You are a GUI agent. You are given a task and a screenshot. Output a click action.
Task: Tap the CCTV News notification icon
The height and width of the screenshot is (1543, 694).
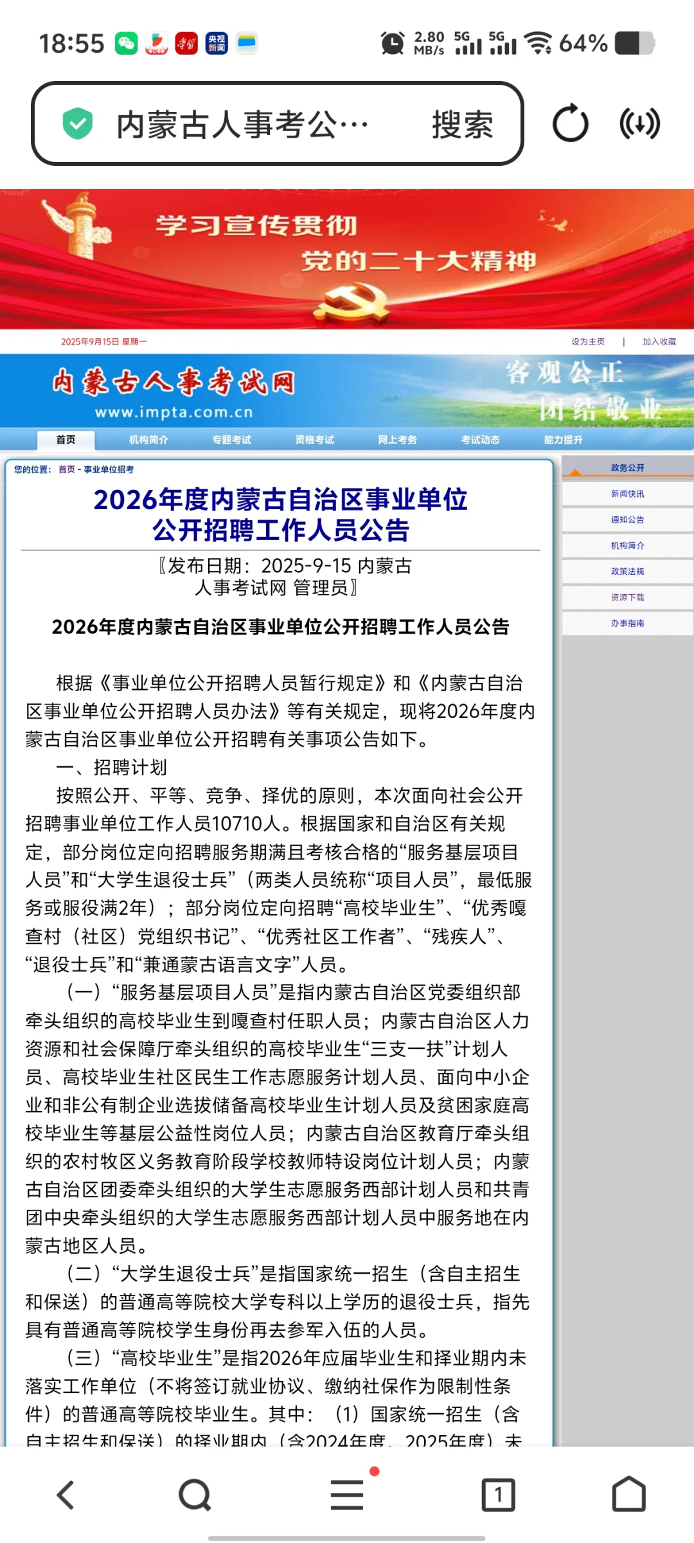click(x=217, y=43)
